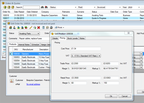This screenshot has width=144, height=103.
Task: Click the edit order icon in Orders & Quotes toolbar
Action: (13, 7)
